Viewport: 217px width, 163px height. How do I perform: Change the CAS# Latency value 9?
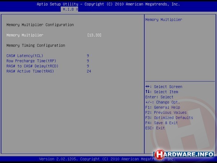click(x=88, y=56)
